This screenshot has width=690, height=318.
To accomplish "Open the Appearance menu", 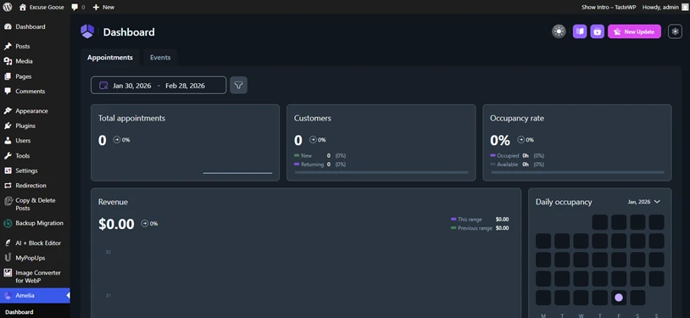I will pos(35,111).
